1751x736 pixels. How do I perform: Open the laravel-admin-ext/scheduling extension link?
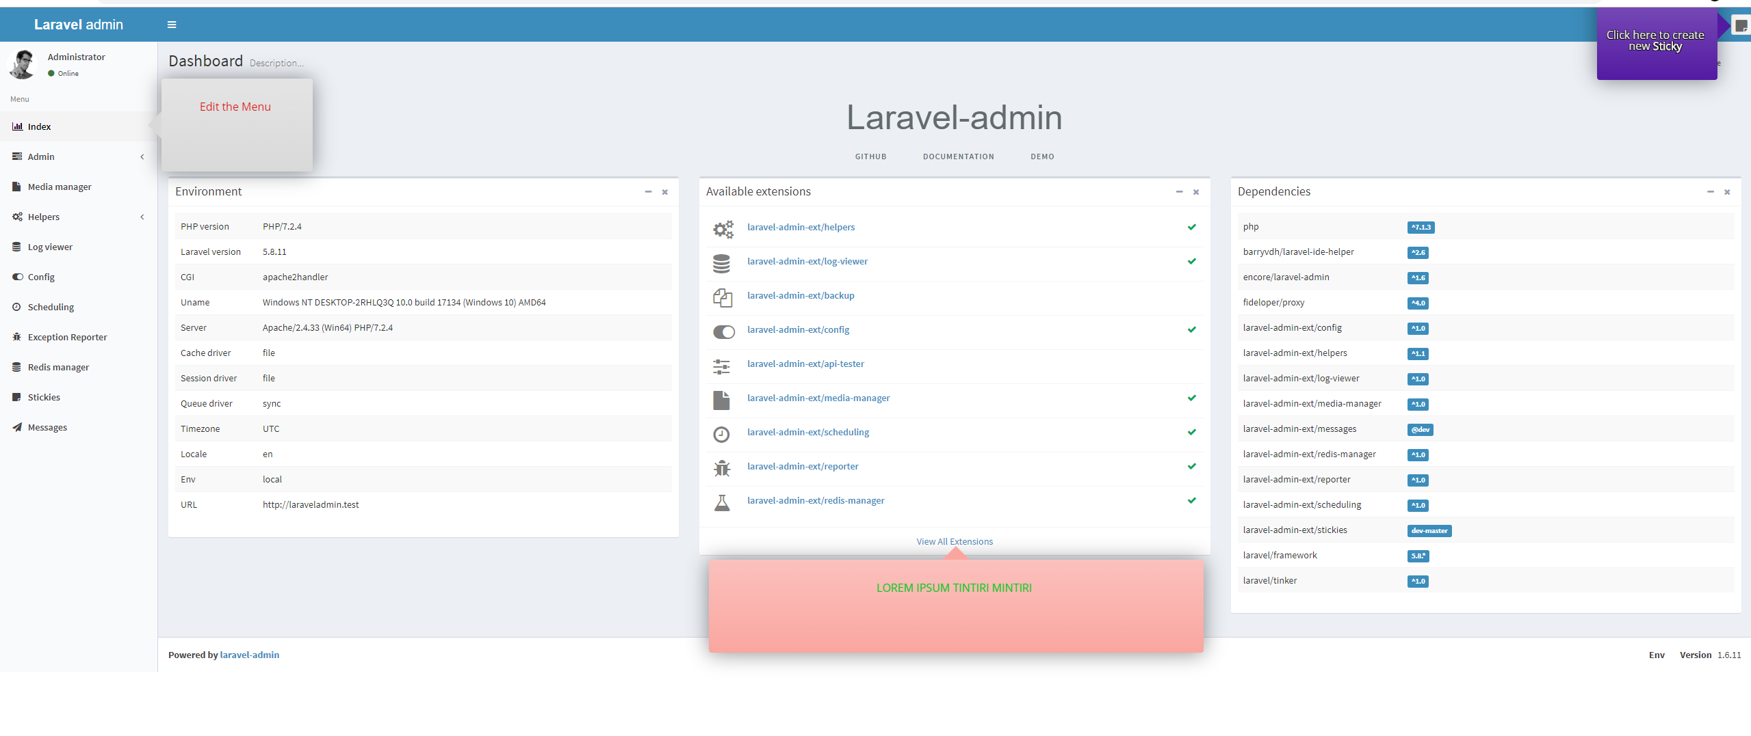coord(808,432)
